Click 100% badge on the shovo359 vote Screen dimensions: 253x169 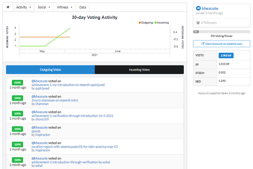pyautogui.click(x=17, y=113)
